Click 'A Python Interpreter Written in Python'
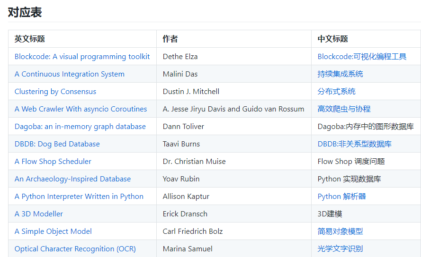 tap(79, 197)
